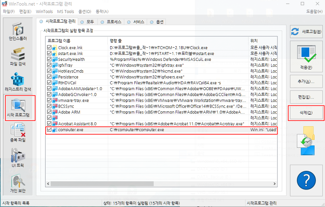Image resolution: width=325 pixels, height=207 pixels.
Task: Click the 편집(E)... edit button
Action: [x=306, y=97]
